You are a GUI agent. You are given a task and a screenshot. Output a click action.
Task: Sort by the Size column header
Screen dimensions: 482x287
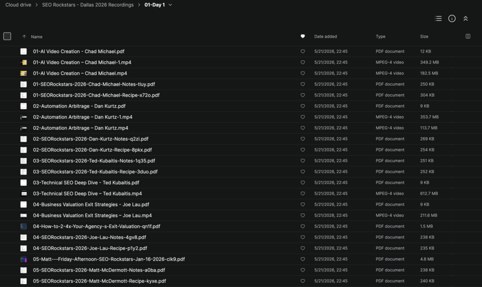coord(424,36)
